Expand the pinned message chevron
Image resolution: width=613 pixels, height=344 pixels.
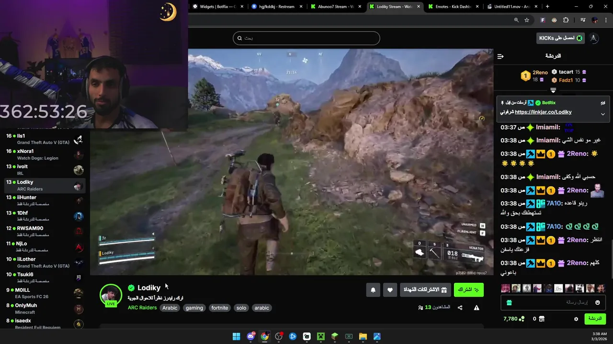603,114
